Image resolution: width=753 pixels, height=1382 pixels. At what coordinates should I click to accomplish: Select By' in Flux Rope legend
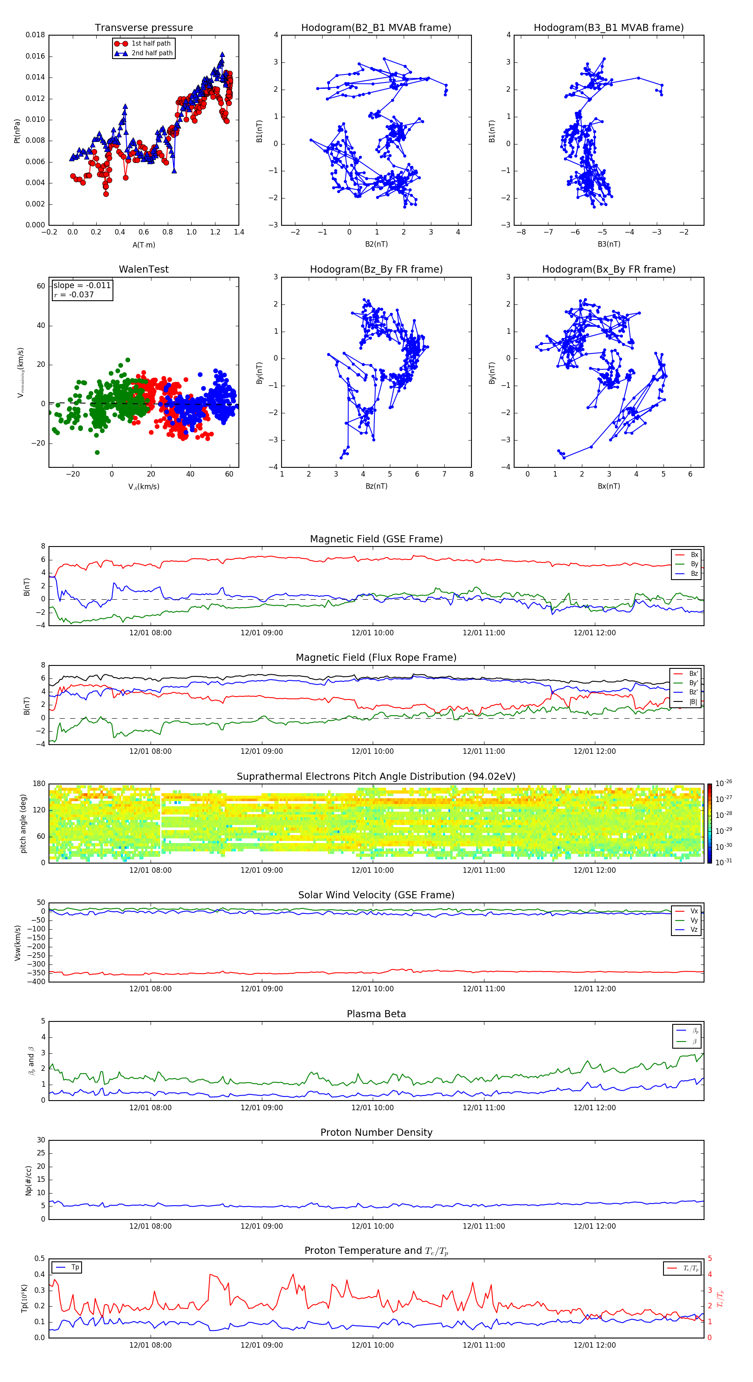click(x=686, y=683)
